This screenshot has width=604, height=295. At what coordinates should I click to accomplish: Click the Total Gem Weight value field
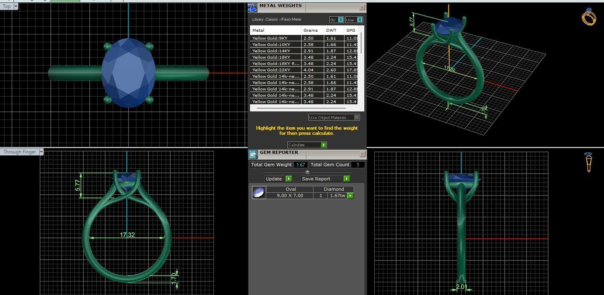coord(300,165)
